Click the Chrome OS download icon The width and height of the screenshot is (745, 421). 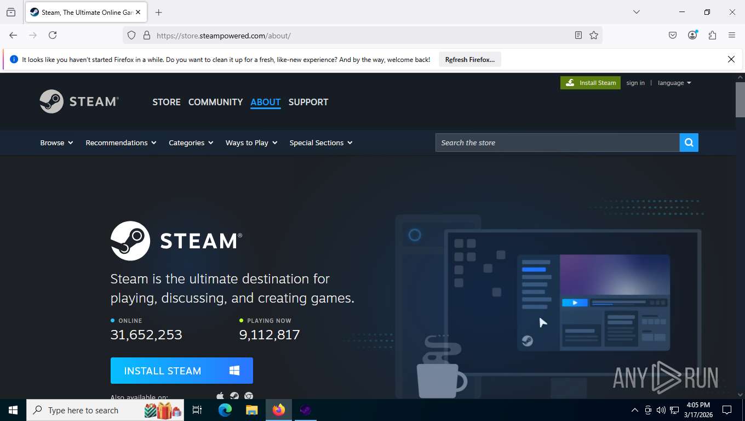(x=249, y=396)
